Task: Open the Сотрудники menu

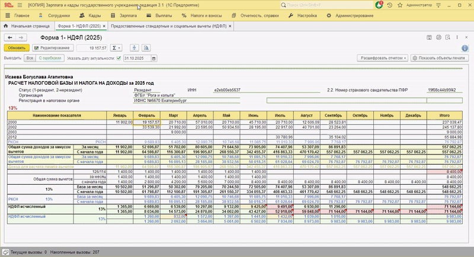Action: [x=55, y=15]
